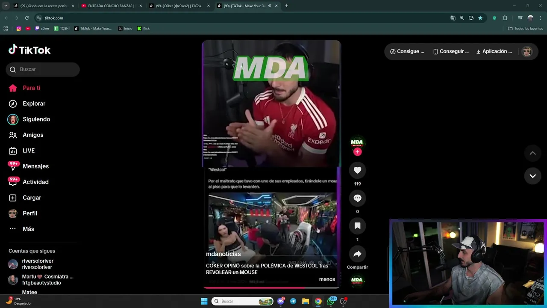Viewport: 547px width, 308px height.
Task: Switch to C0ker TikTok profile tab
Action: 178,6
